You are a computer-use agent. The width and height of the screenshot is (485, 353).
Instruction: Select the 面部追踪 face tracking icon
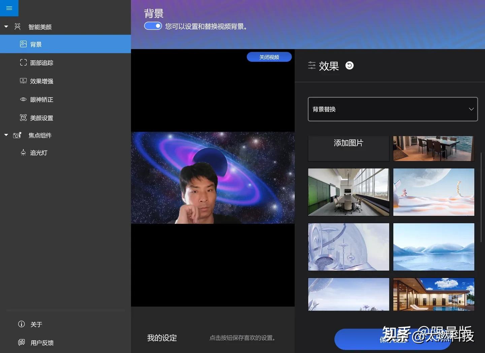point(23,62)
